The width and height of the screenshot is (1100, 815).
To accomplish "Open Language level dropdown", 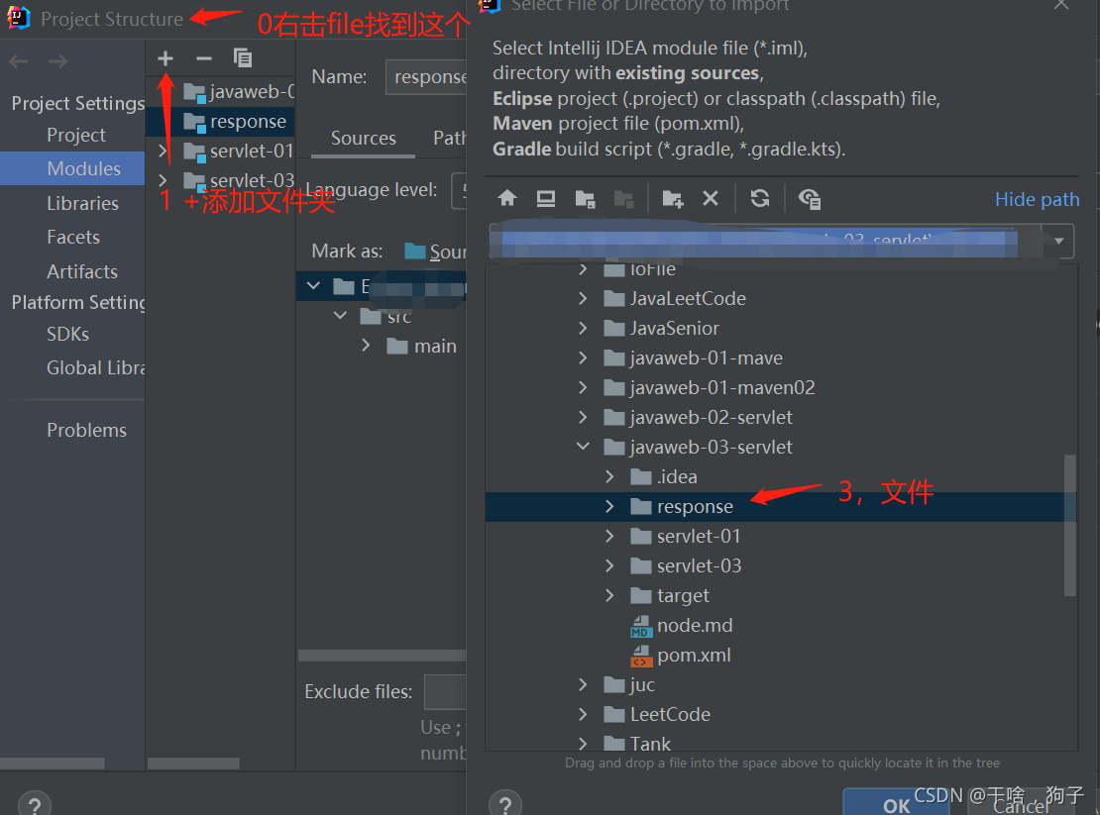I will coord(459,190).
